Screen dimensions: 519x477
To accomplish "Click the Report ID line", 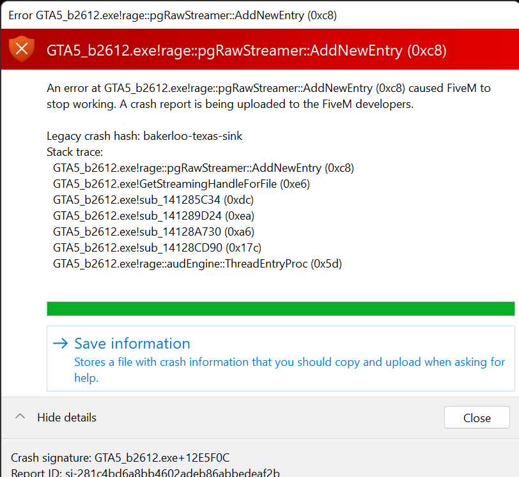I will [145, 473].
